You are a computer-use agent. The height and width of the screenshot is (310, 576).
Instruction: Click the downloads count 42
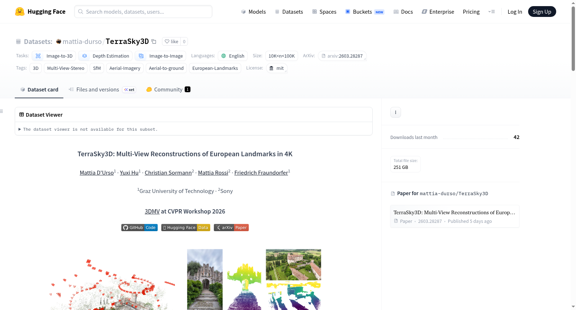click(516, 137)
